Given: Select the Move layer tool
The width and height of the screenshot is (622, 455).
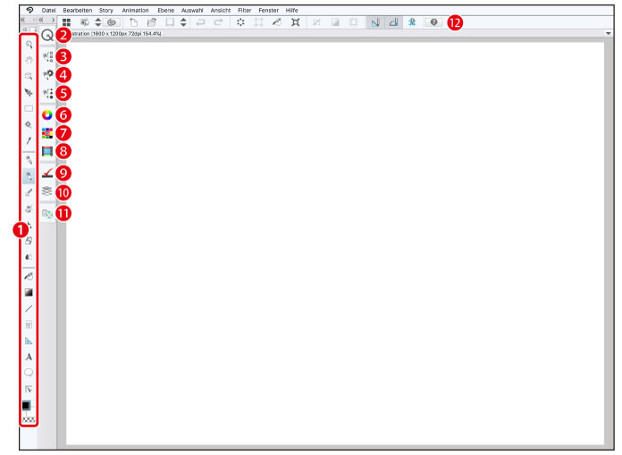Looking at the screenshot, I should [29, 92].
